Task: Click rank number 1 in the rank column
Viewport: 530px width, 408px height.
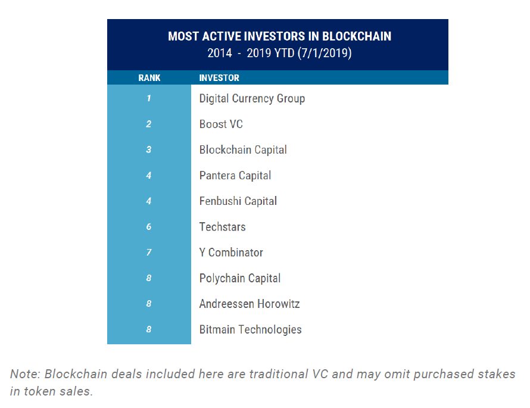Action: [149, 98]
